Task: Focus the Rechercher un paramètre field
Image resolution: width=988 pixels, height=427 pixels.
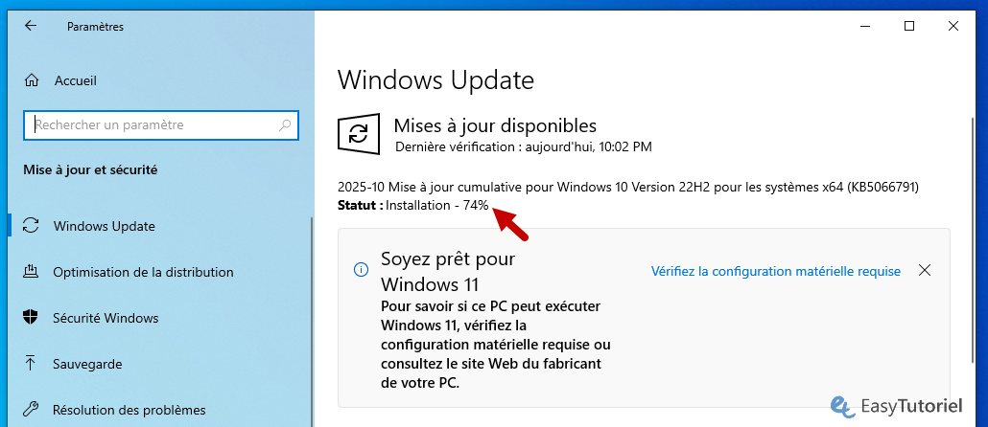Action: click(x=153, y=124)
